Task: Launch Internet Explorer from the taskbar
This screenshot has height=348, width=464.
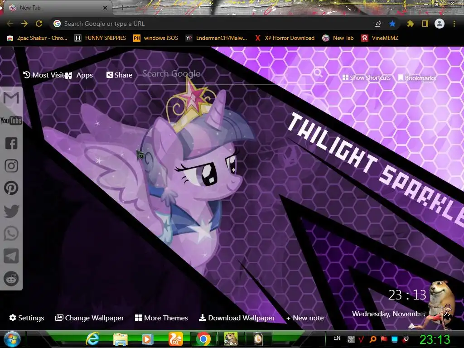Action: tap(92, 339)
